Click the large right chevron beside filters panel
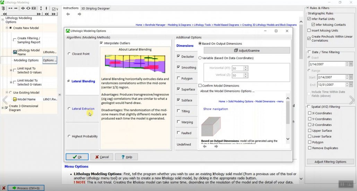 point(352,100)
